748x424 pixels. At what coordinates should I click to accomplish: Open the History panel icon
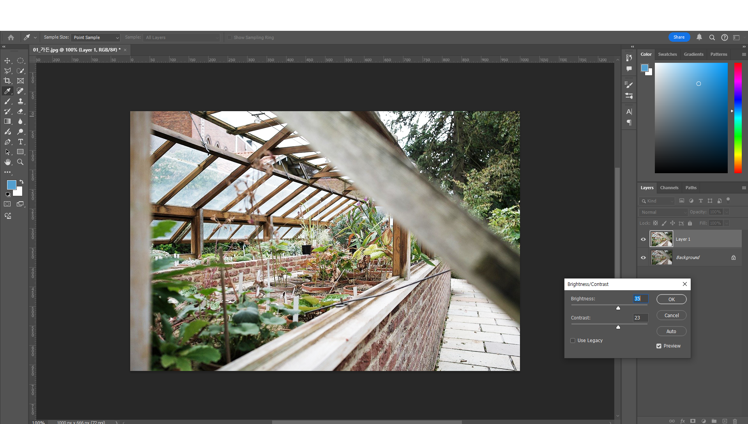click(x=629, y=58)
